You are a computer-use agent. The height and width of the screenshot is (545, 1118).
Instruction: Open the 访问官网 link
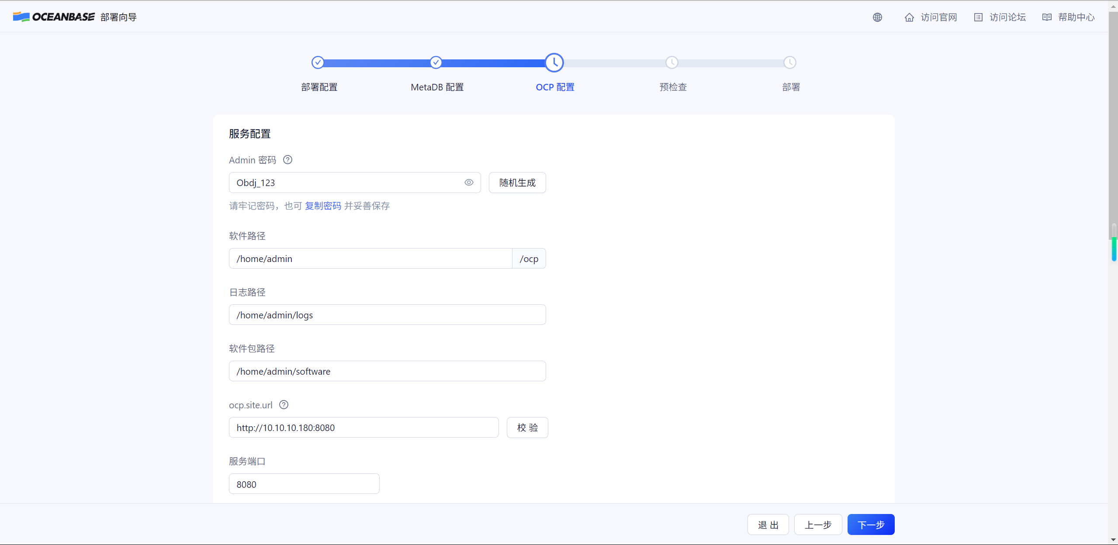coord(939,17)
